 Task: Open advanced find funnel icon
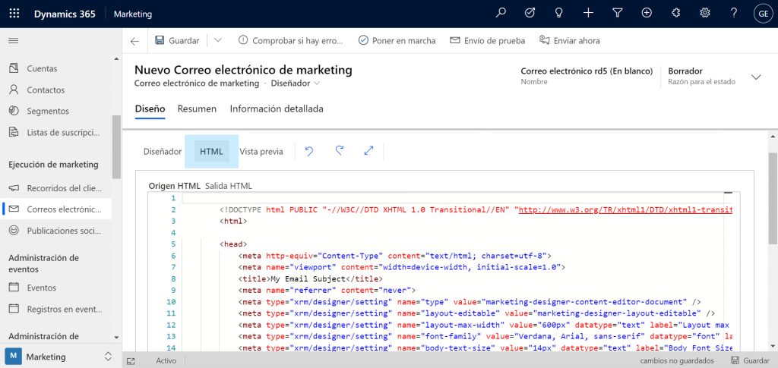click(x=617, y=14)
